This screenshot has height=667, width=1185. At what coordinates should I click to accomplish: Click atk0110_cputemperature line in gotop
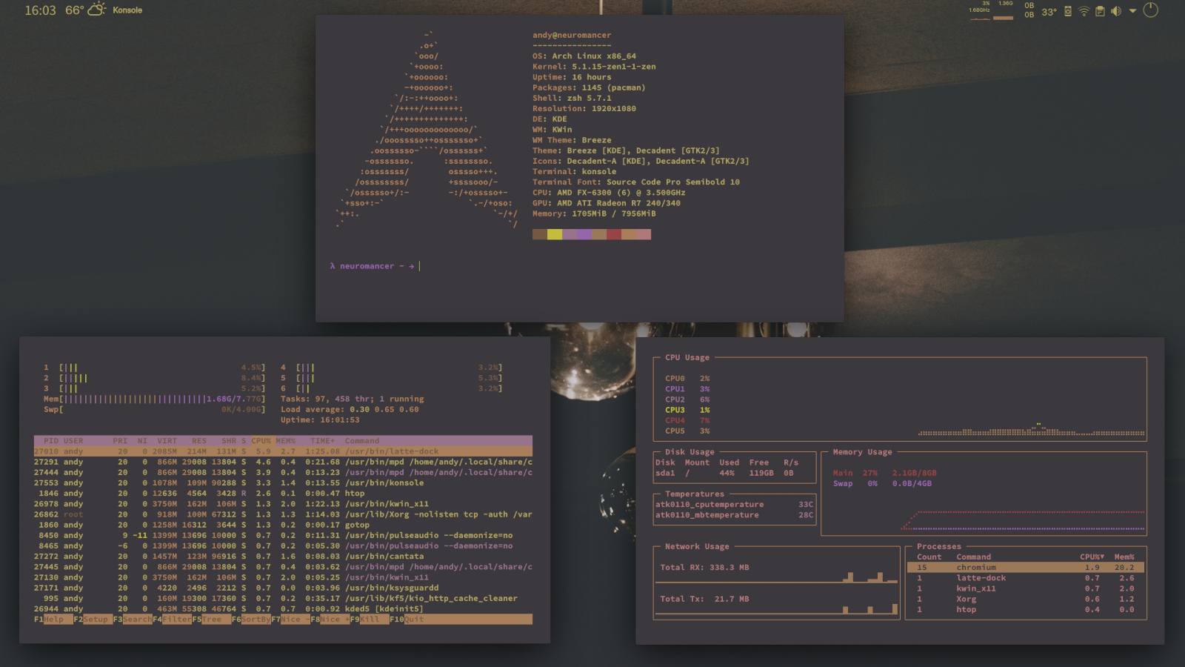[734, 505]
